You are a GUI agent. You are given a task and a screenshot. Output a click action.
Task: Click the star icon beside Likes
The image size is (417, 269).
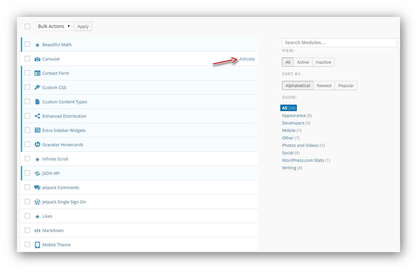[37, 216]
